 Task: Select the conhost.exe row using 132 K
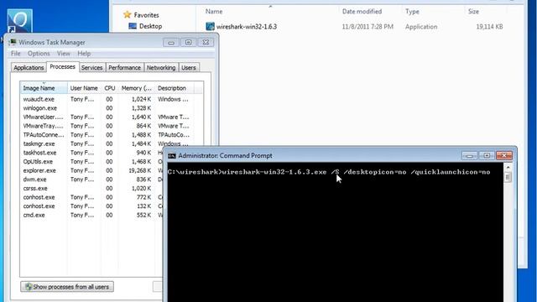(x=91, y=206)
